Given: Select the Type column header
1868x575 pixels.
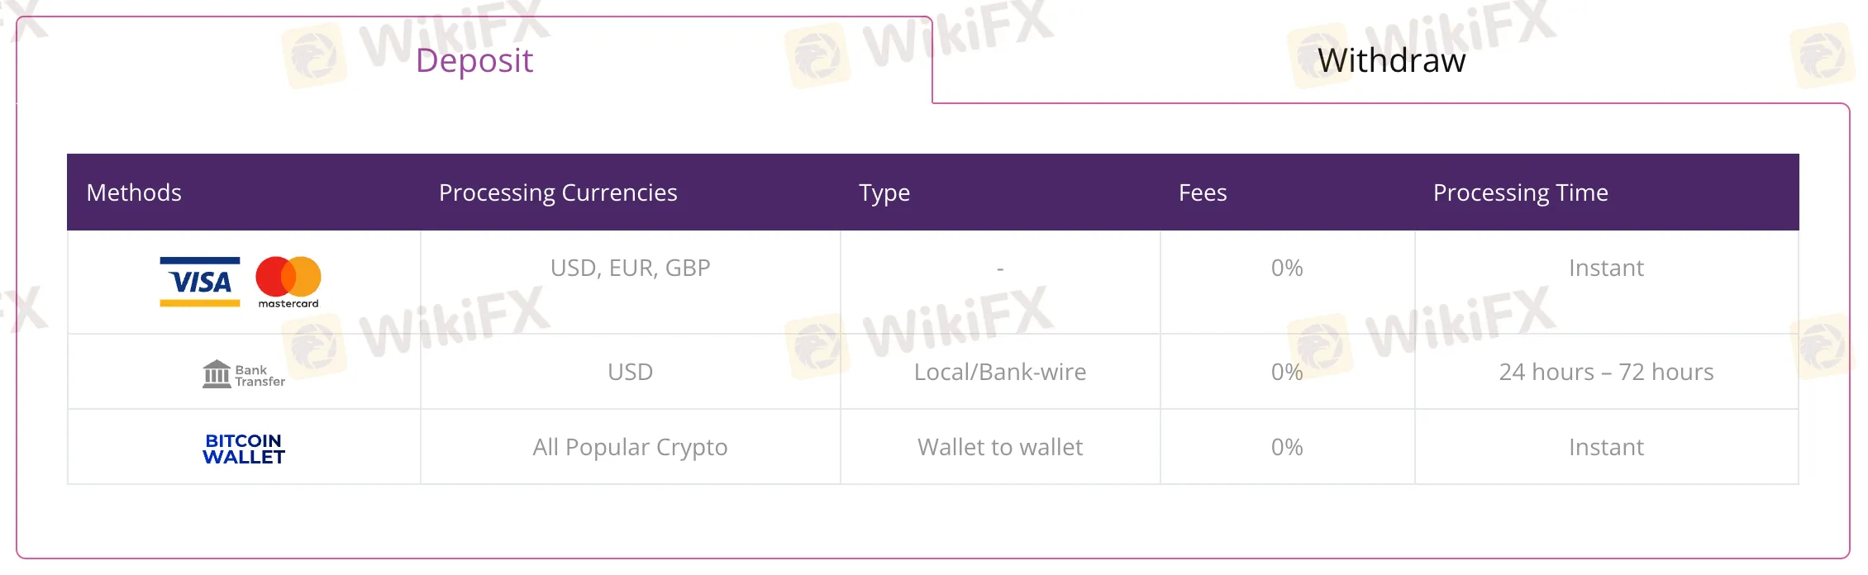Looking at the screenshot, I should coord(884,192).
